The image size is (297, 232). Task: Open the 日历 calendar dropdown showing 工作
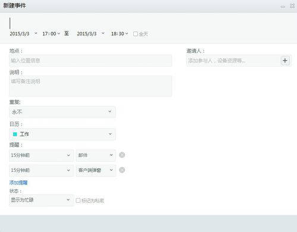click(62, 134)
